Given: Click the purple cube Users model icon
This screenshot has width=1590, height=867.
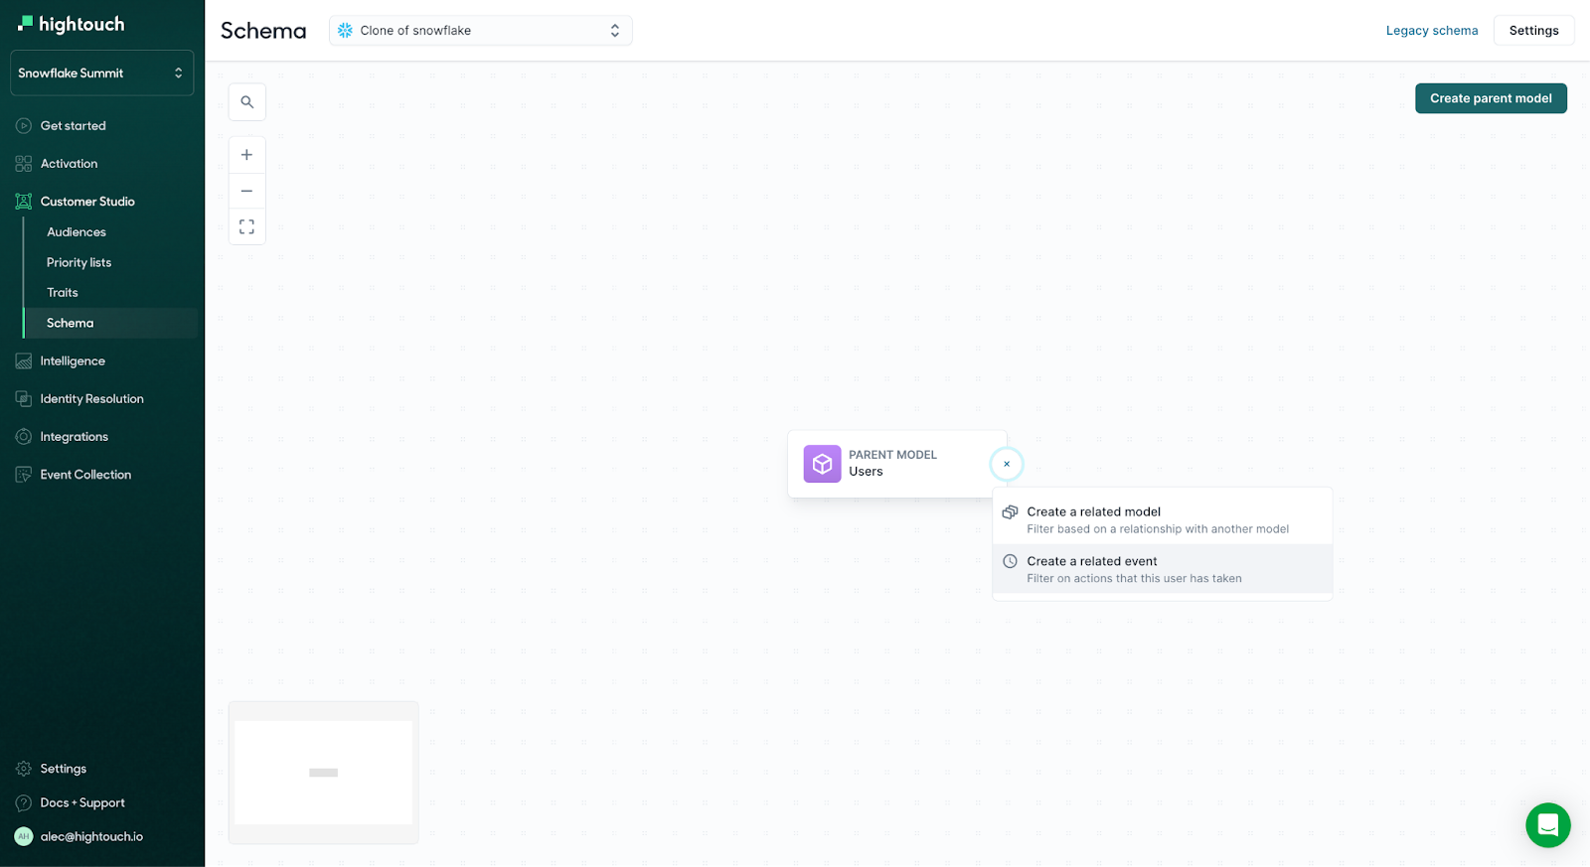Looking at the screenshot, I should pos(822,464).
